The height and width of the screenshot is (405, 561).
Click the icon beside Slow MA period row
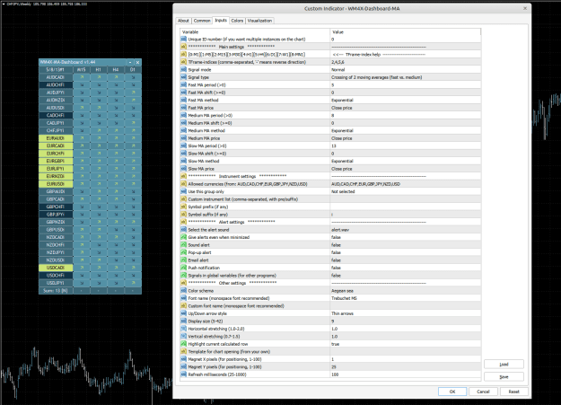183,145
